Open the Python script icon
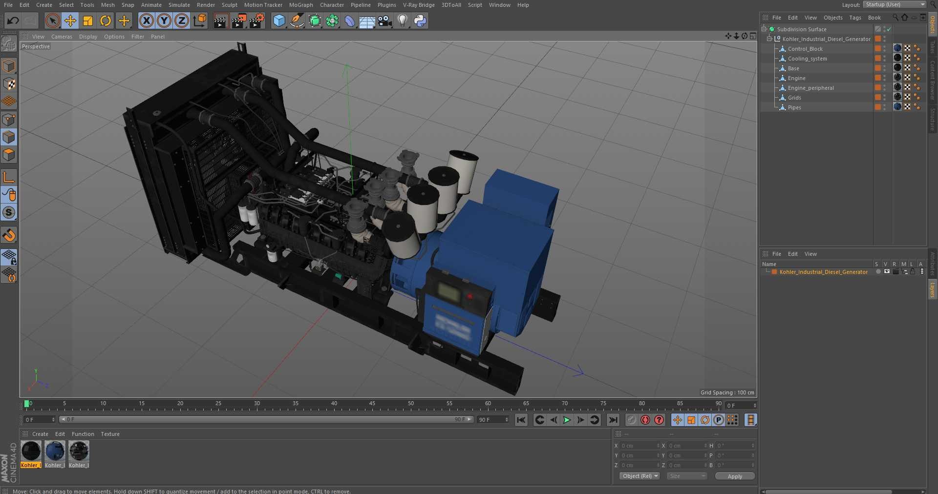This screenshot has height=494, width=938. [420, 21]
